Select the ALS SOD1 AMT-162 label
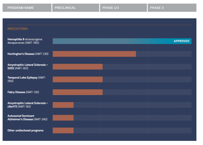 point(28,66)
